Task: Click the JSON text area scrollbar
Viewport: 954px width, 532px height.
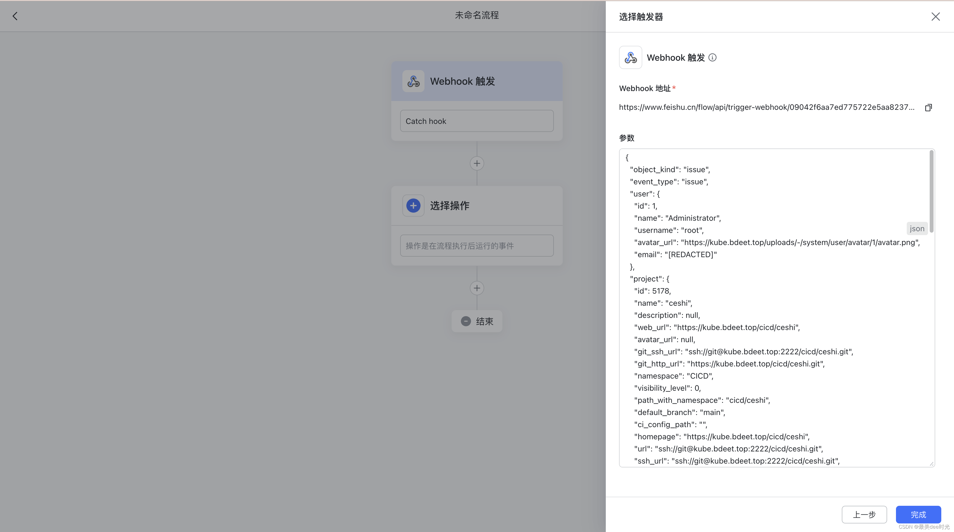Action: tap(931, 191)
